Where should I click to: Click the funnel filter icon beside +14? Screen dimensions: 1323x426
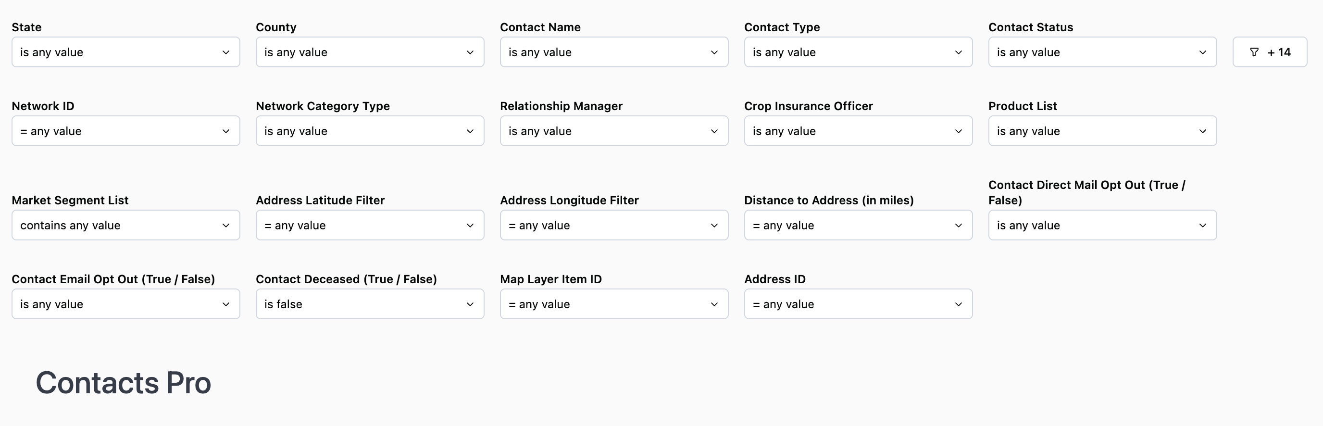click(x=1254, y=52)
